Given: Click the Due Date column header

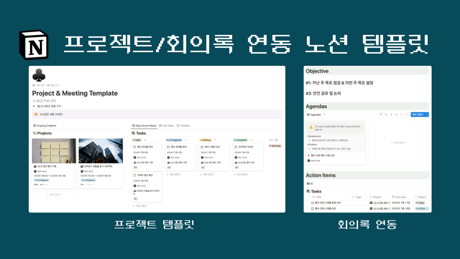Looking at the screenshot, I should pyautogui.click(x=399, y=197).
